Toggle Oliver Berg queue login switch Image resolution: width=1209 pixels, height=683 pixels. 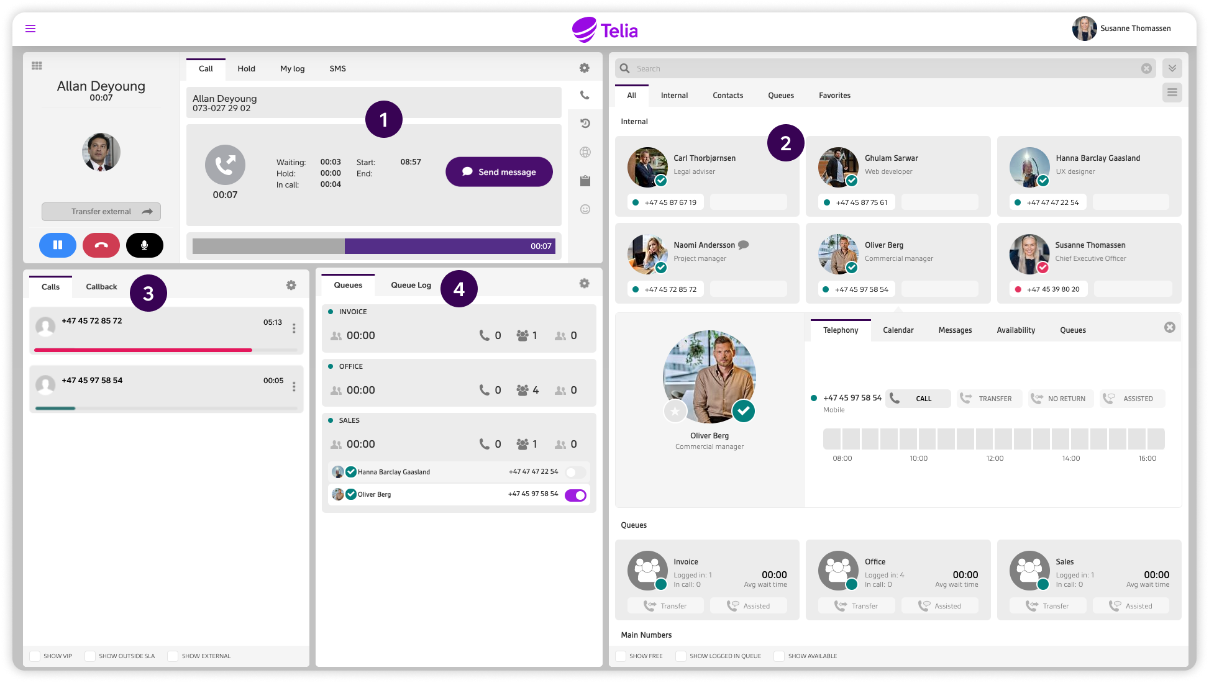575,495
